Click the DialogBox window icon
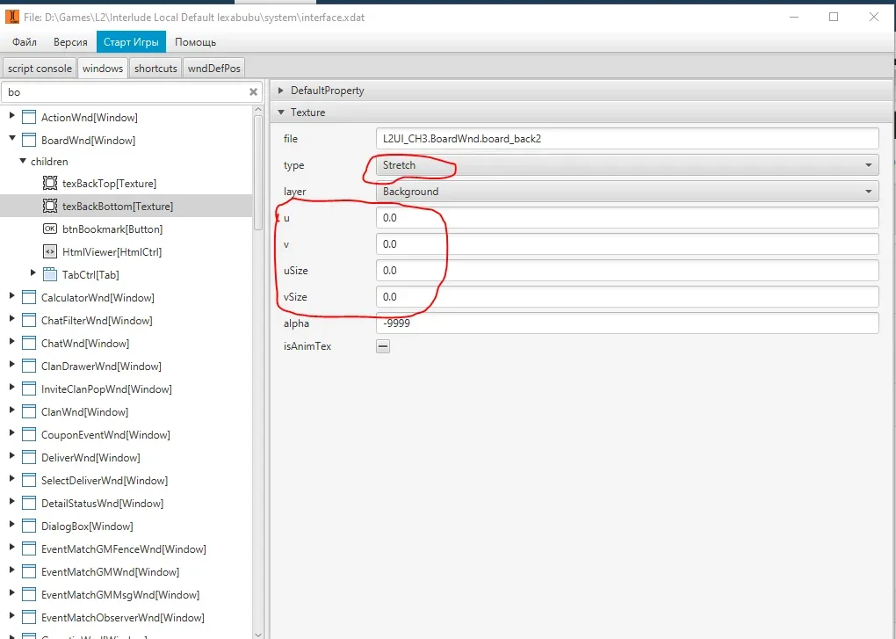This screenshot has height=639, width=896. point(29,526)
